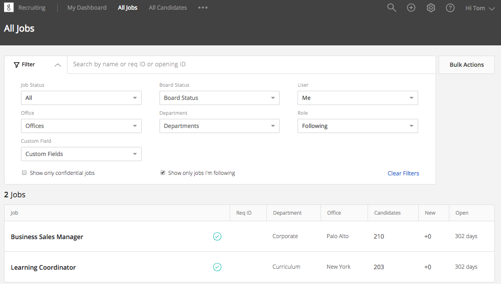Viewport: 501px width, 284px height.
Task: Open the Business Sales Manager job
Action: [x=47, y=237]
